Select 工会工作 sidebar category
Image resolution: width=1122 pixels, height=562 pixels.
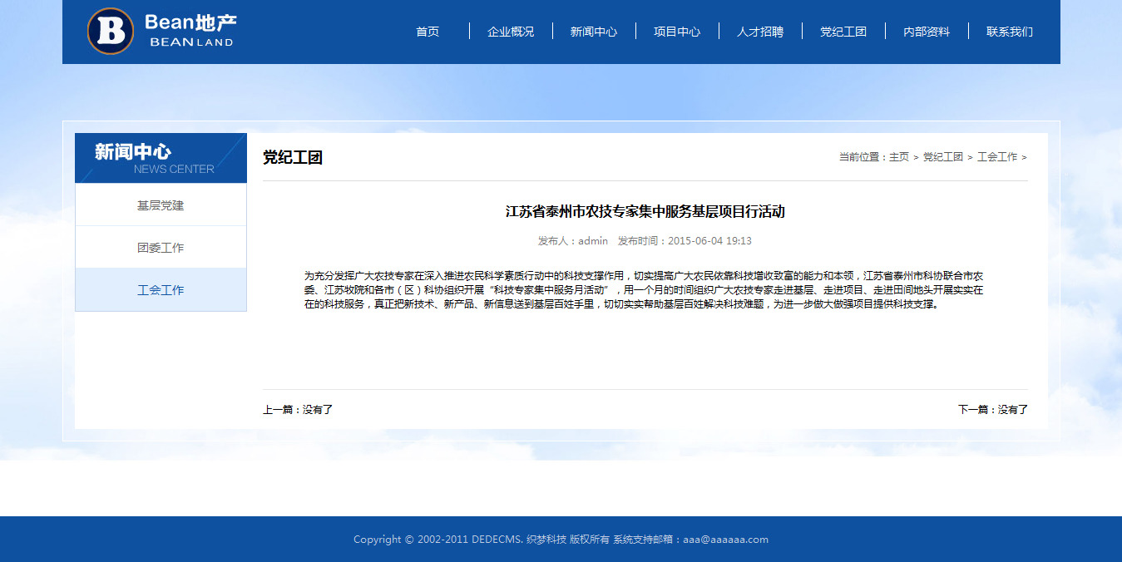[x=161, y=290]
